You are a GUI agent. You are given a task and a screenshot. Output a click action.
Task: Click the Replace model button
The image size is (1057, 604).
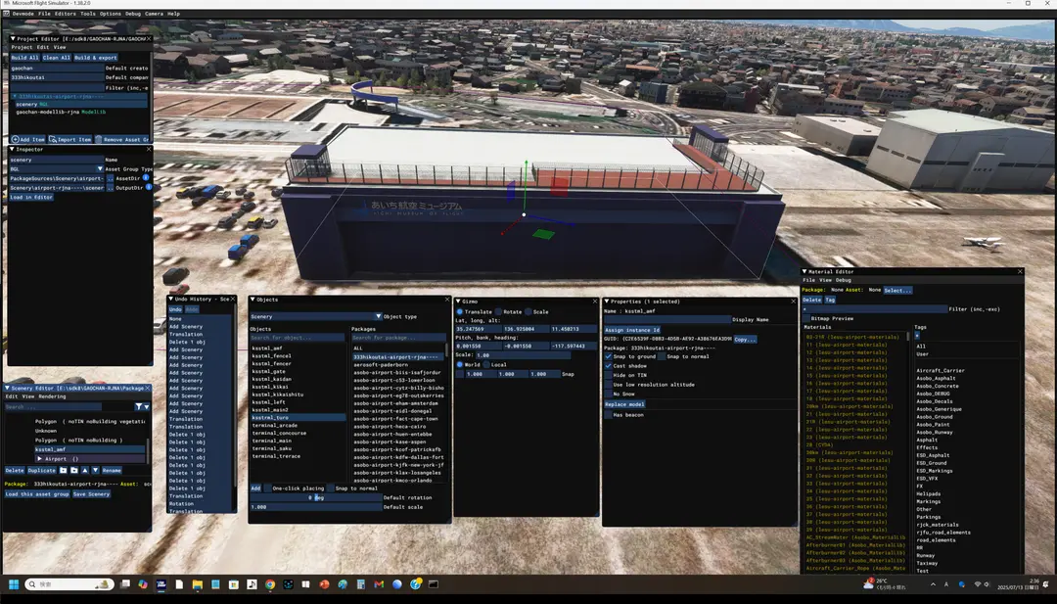(x=624, y=404)
